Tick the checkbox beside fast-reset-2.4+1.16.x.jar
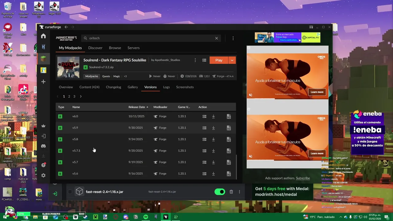This screenshot has width=393, height=221. click(x=70, y=192)
